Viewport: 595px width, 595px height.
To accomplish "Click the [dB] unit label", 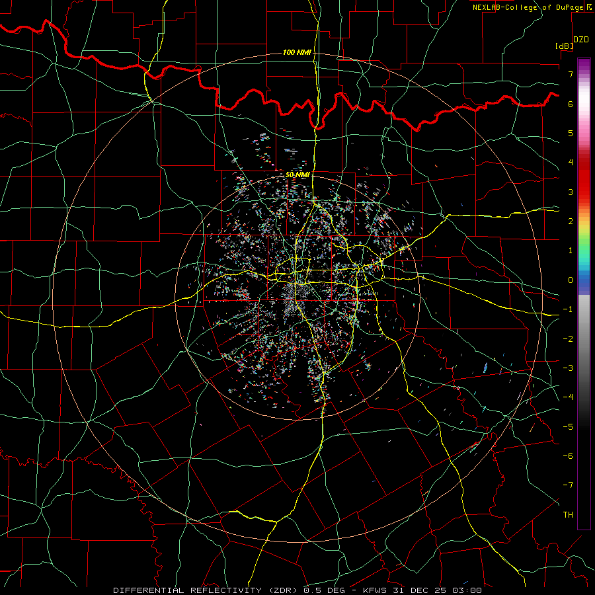I will [565, 46].
